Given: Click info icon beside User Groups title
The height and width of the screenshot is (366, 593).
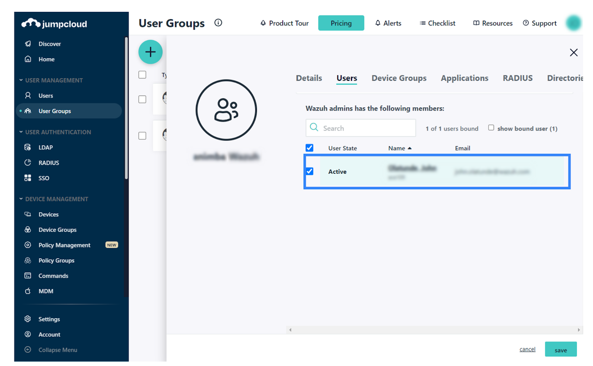Looking at the screenshot, I should tap(218, 23).
